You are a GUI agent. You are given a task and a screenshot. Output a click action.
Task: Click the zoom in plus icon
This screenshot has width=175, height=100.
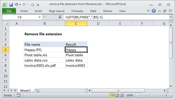pos(166,95)
